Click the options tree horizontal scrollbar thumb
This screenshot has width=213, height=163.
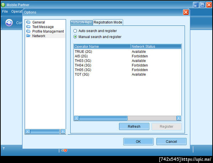[45, 131]
